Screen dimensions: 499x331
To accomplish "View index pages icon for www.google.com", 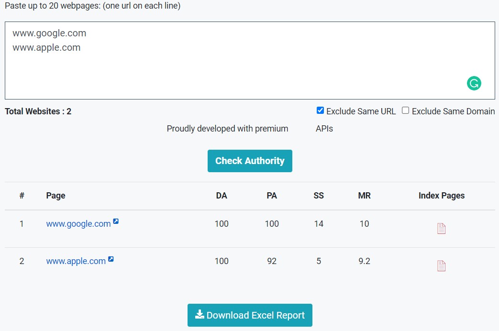I will pos(442,229).
